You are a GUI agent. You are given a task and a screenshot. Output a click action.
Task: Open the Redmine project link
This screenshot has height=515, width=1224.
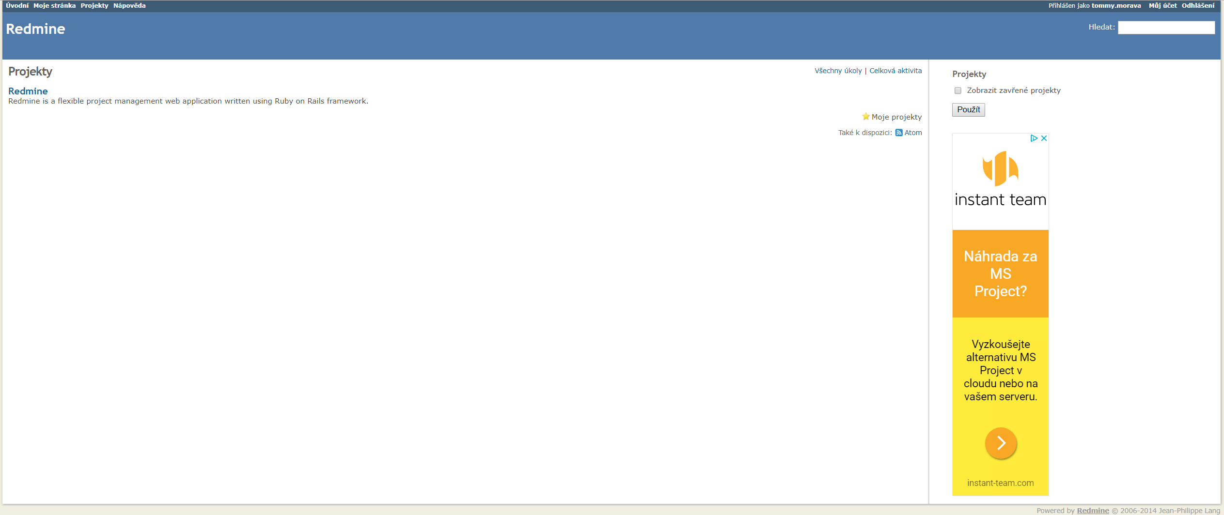28,91
